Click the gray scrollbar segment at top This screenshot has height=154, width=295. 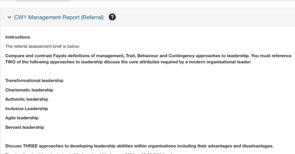tap(43, 1)
